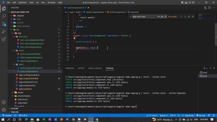
Task: Toggle bottom panel layout icon
Action: 186,2
